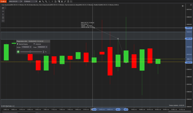This screenshot has height=113, width=193.
Task: Click the 23999.00 current price marker
Action: tap(188, 63)
